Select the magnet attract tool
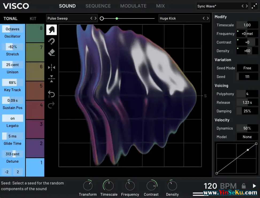This screenshot has width=260, height=198. coord(52,41)
